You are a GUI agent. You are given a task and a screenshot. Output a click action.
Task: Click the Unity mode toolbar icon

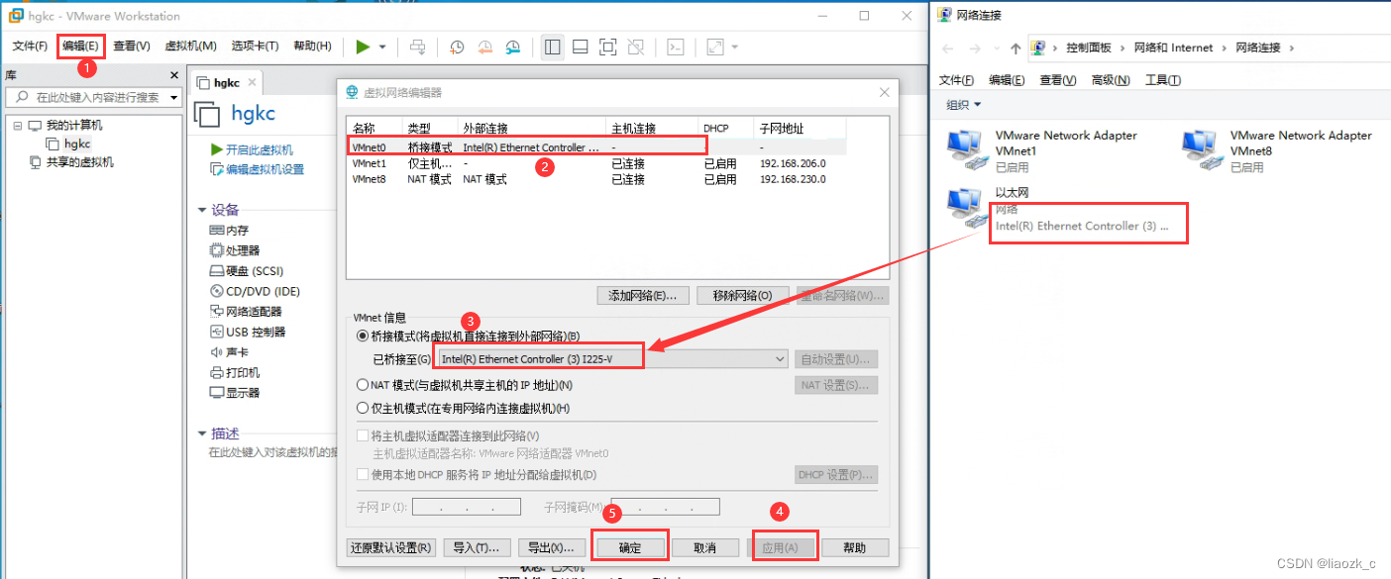(636, 47)
